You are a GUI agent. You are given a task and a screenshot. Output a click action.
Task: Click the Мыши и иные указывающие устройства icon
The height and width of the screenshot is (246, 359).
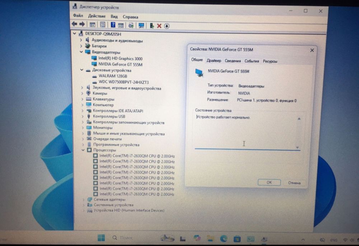pyautogui.click(x=89, y=133)
